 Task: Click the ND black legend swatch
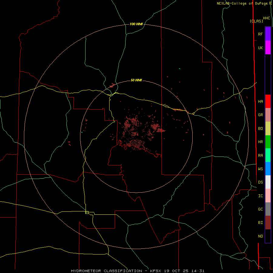point(268,236)
